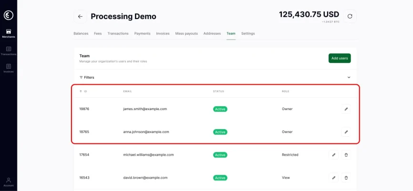Click the Filters label
The height and width of the screenshot is (191, 413).
point(89,77)
